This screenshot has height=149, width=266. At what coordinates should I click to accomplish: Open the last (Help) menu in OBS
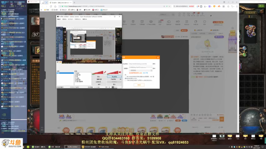point(85,19)
